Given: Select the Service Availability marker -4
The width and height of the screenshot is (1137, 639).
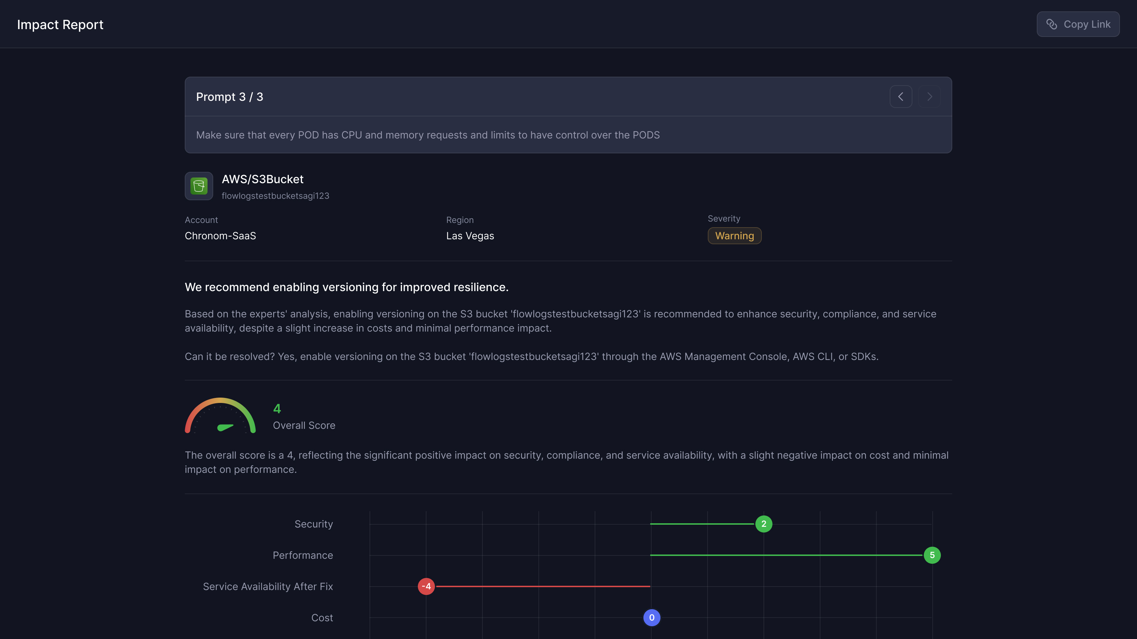Looking at the screenshot, I should [x=426, y=586].
